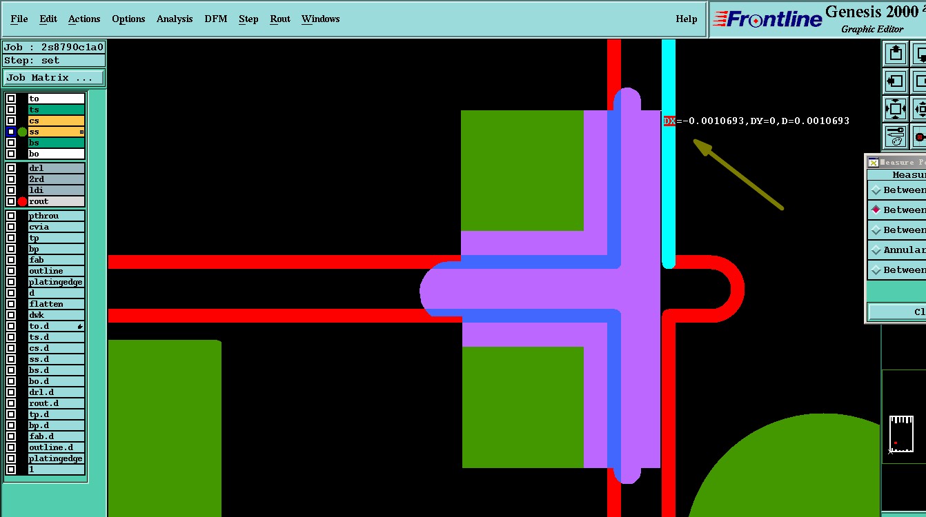
Task: Open the Windows menu
Action: (x=321, y=19)
